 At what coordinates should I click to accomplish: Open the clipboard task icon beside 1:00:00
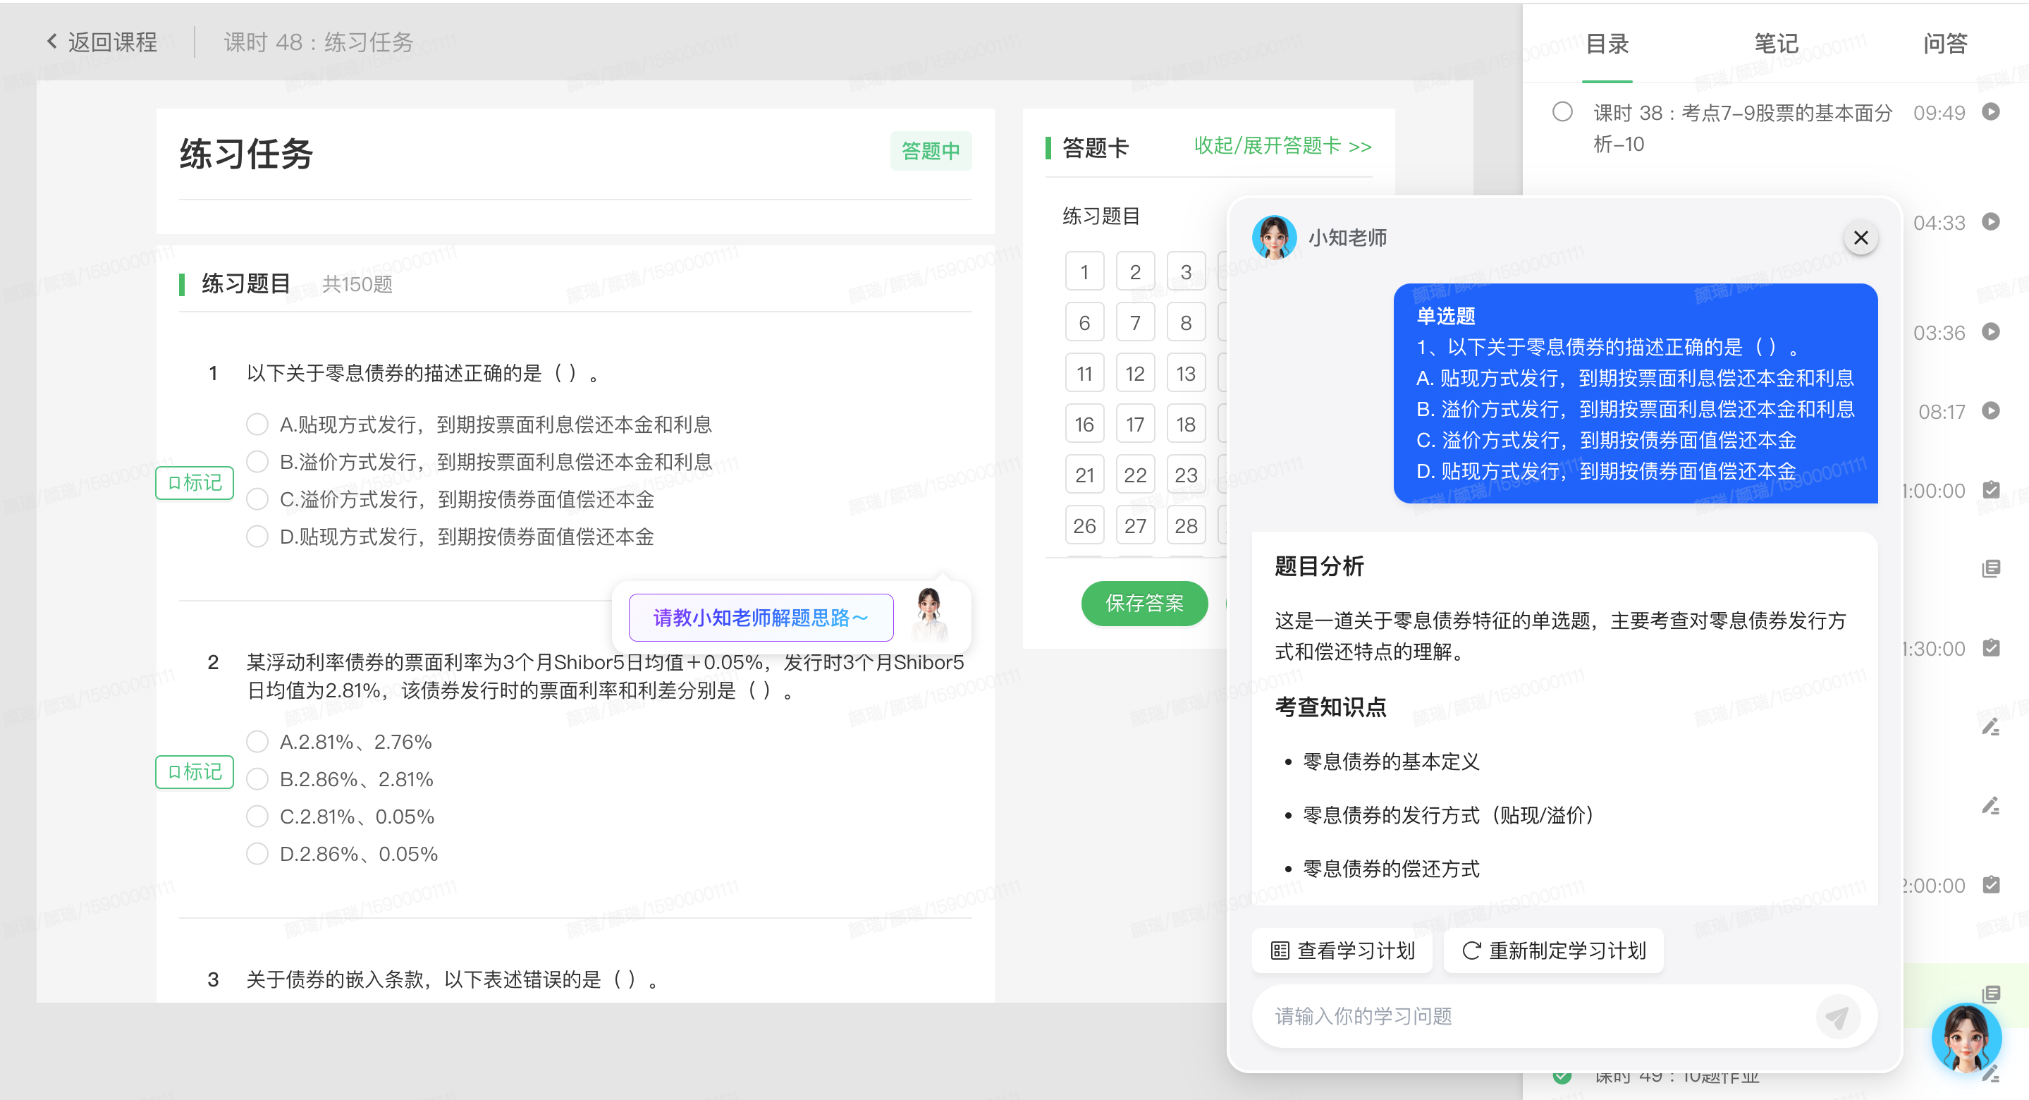click(x=1990, y=490)
